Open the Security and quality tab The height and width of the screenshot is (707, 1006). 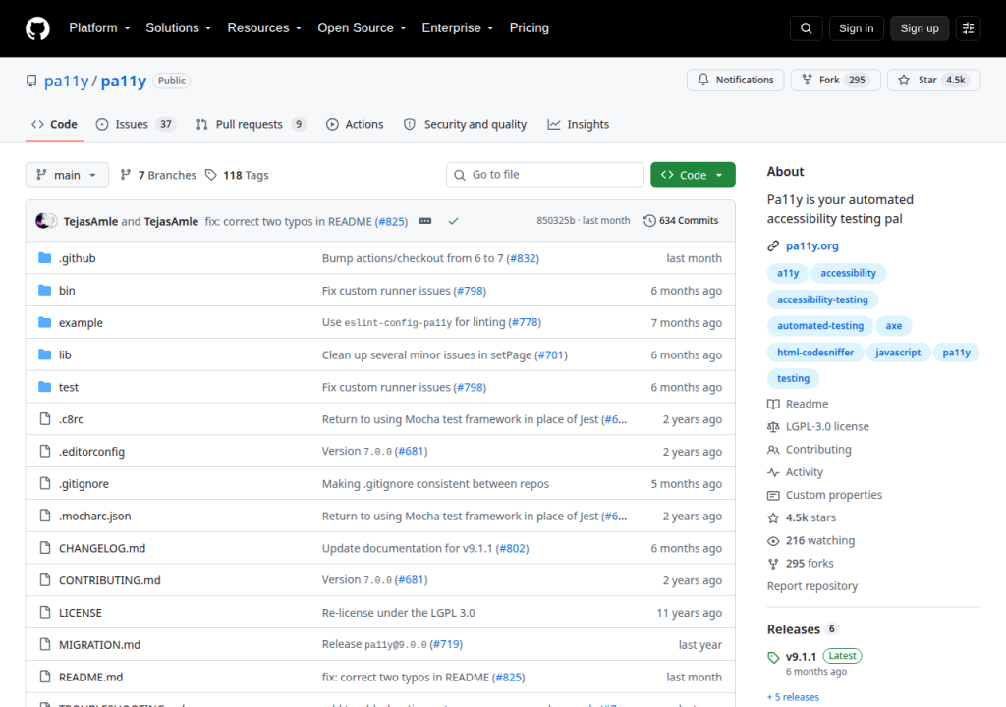[465, 124]
